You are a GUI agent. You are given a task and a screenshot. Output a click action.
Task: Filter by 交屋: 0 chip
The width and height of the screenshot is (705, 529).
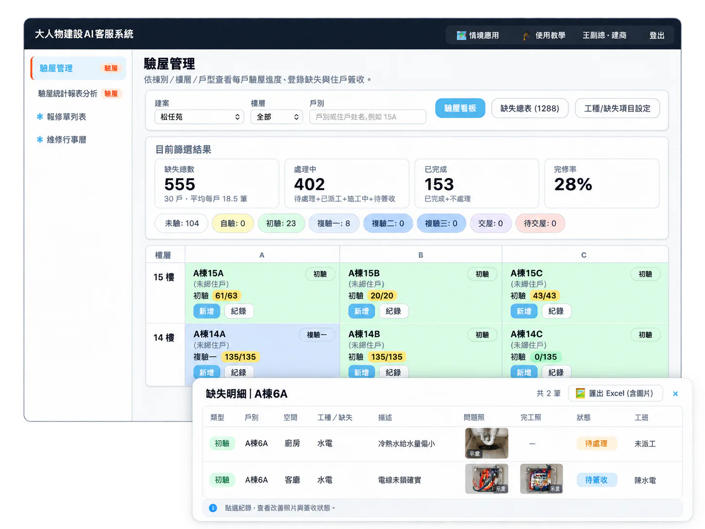click(490, 223)
